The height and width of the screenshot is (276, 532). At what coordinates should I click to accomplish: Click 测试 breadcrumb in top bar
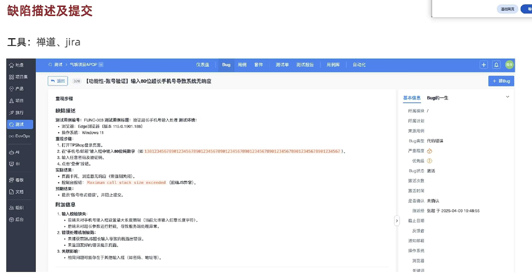click(58, 65)
